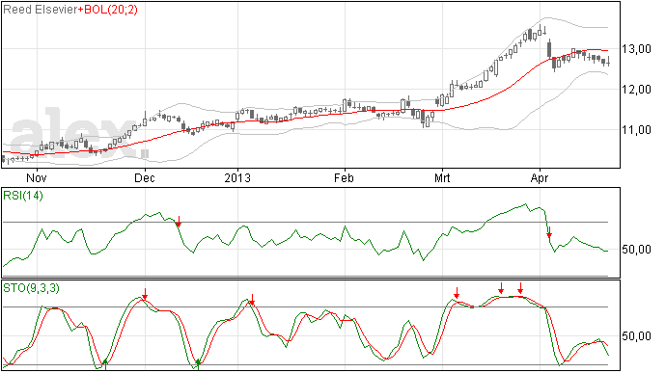Click the STO red sell arrow at early December

coord(145,294)
